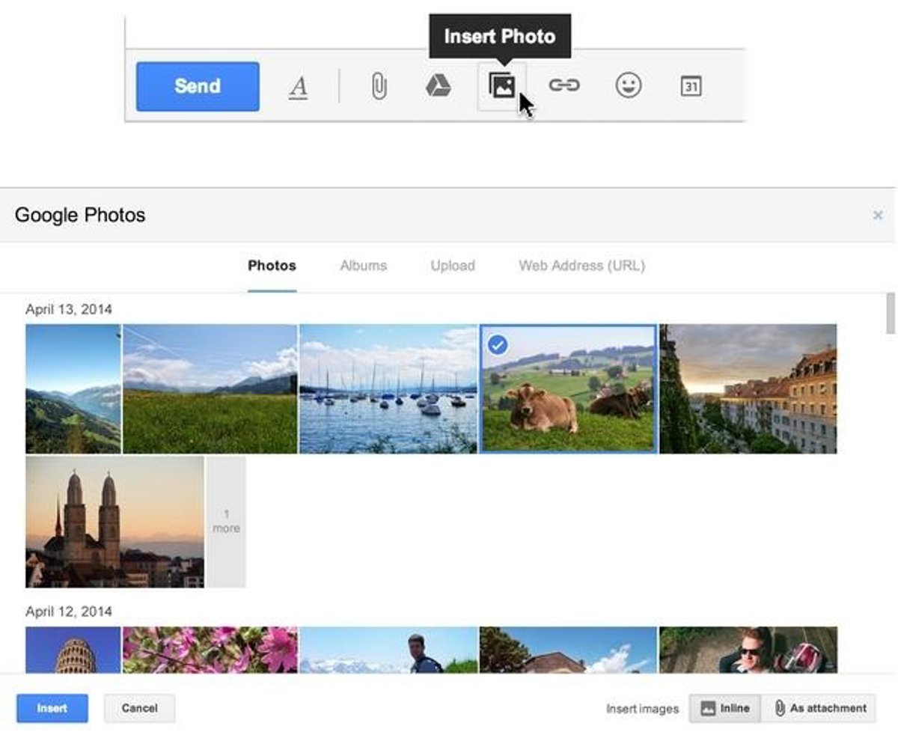Image resolution: width=898 pixels, height=738 pixels.
Task: Open the emoticon smiley picker
Action: (628, 86)
